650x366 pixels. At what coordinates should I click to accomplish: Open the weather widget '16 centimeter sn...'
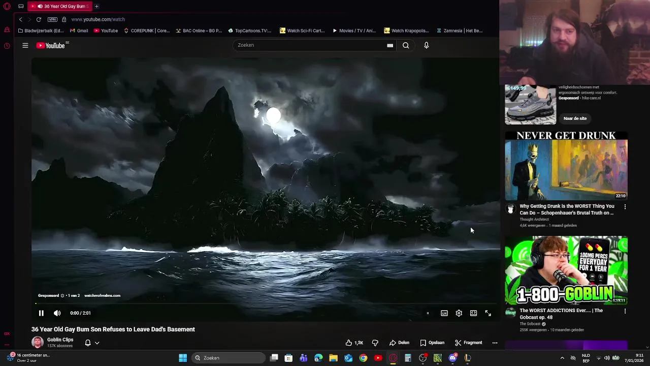pos(29,358)
